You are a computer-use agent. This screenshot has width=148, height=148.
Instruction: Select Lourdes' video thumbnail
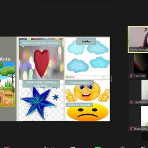click(x=138, y=66)
